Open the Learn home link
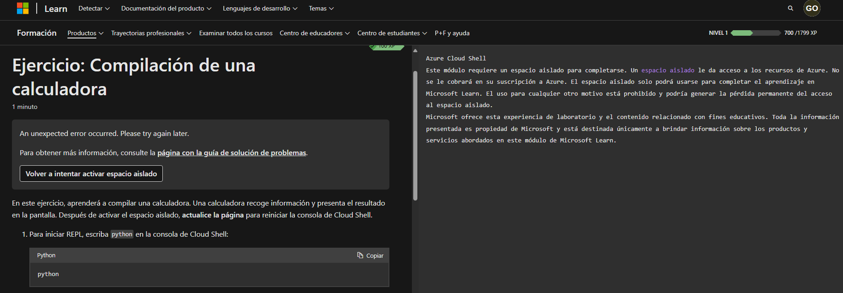The width and height of the screenshot is (843, 293). [56, 9]
